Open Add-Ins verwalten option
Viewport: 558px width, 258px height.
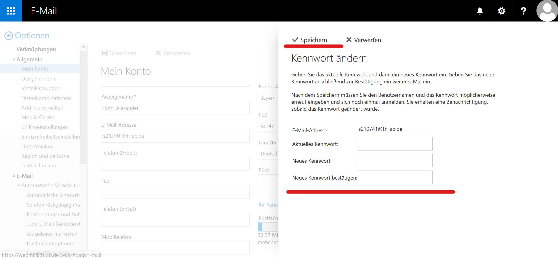(x=42, y=107)
